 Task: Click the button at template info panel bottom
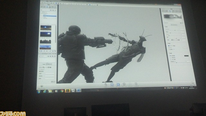tap(53, 82)
